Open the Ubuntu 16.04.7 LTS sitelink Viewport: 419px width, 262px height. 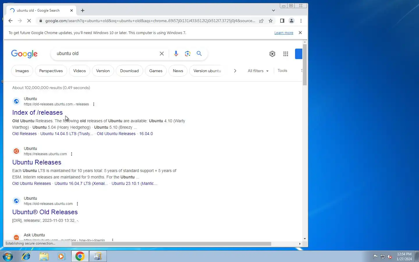click(x=81, y=184)
